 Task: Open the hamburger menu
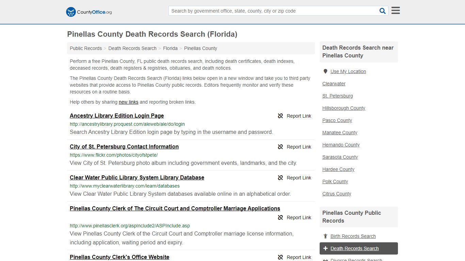point(396,11)
